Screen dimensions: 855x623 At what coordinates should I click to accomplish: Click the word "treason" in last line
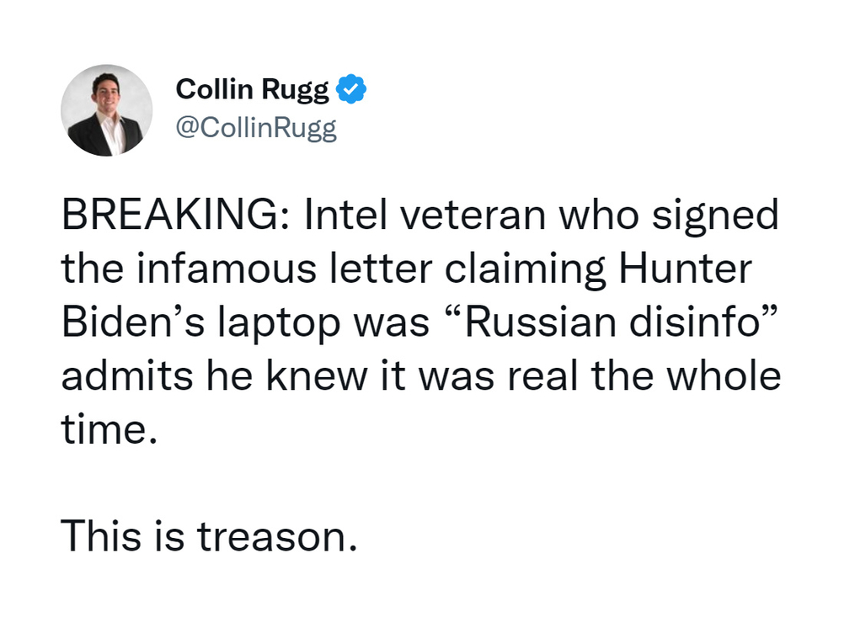(x=277, y=535)
